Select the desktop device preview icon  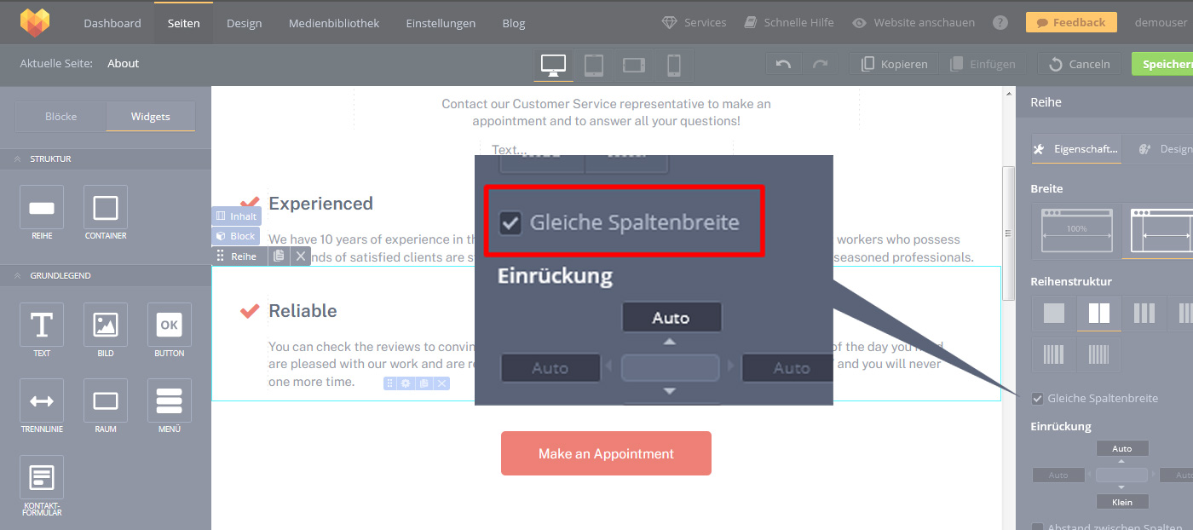click(x=553, y=65)
